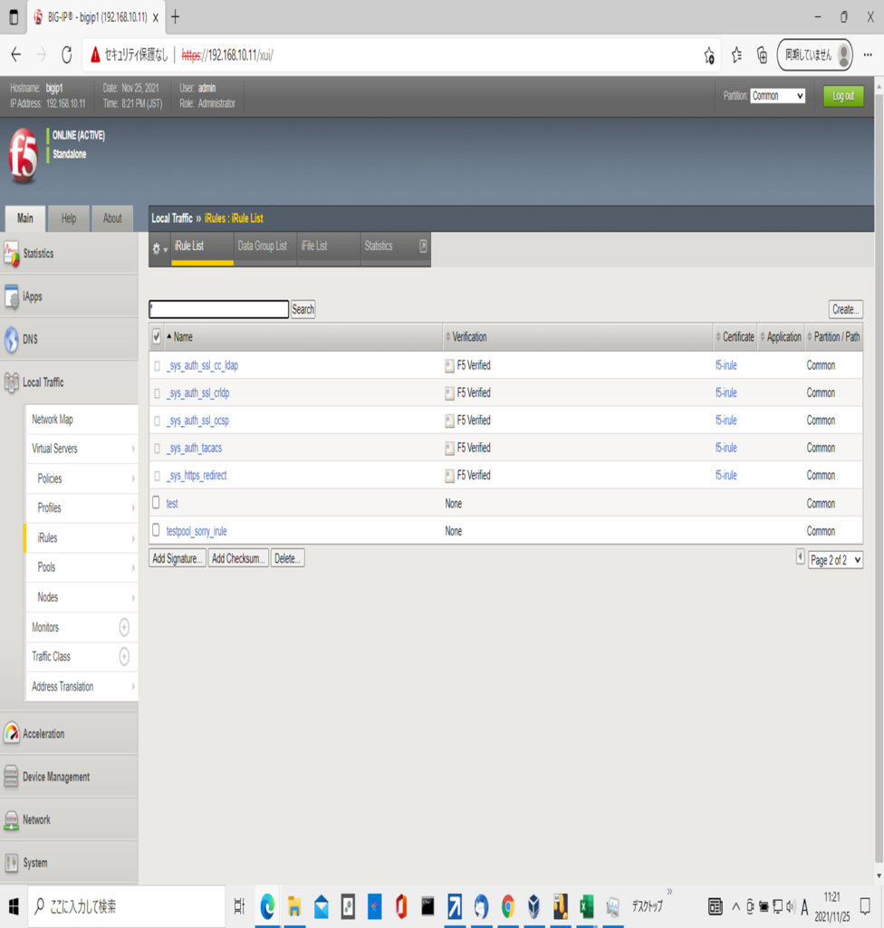884x928 pixels.
Task: Open the Partition dropdown
Action: [777, 96]
